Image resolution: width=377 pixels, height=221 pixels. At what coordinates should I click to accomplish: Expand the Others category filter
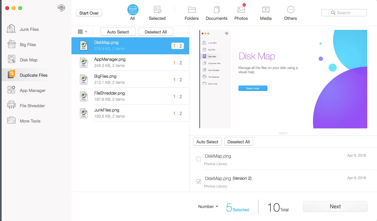[x=290, y=12]
